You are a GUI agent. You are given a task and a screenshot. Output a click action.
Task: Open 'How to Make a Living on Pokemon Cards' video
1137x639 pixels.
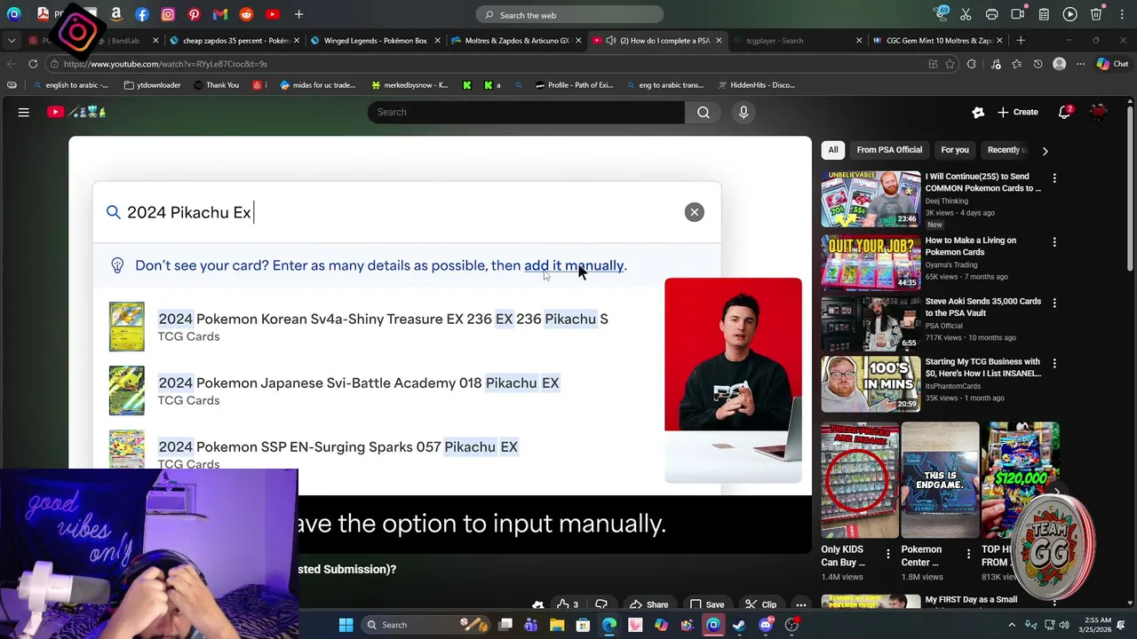pos(970,246)
